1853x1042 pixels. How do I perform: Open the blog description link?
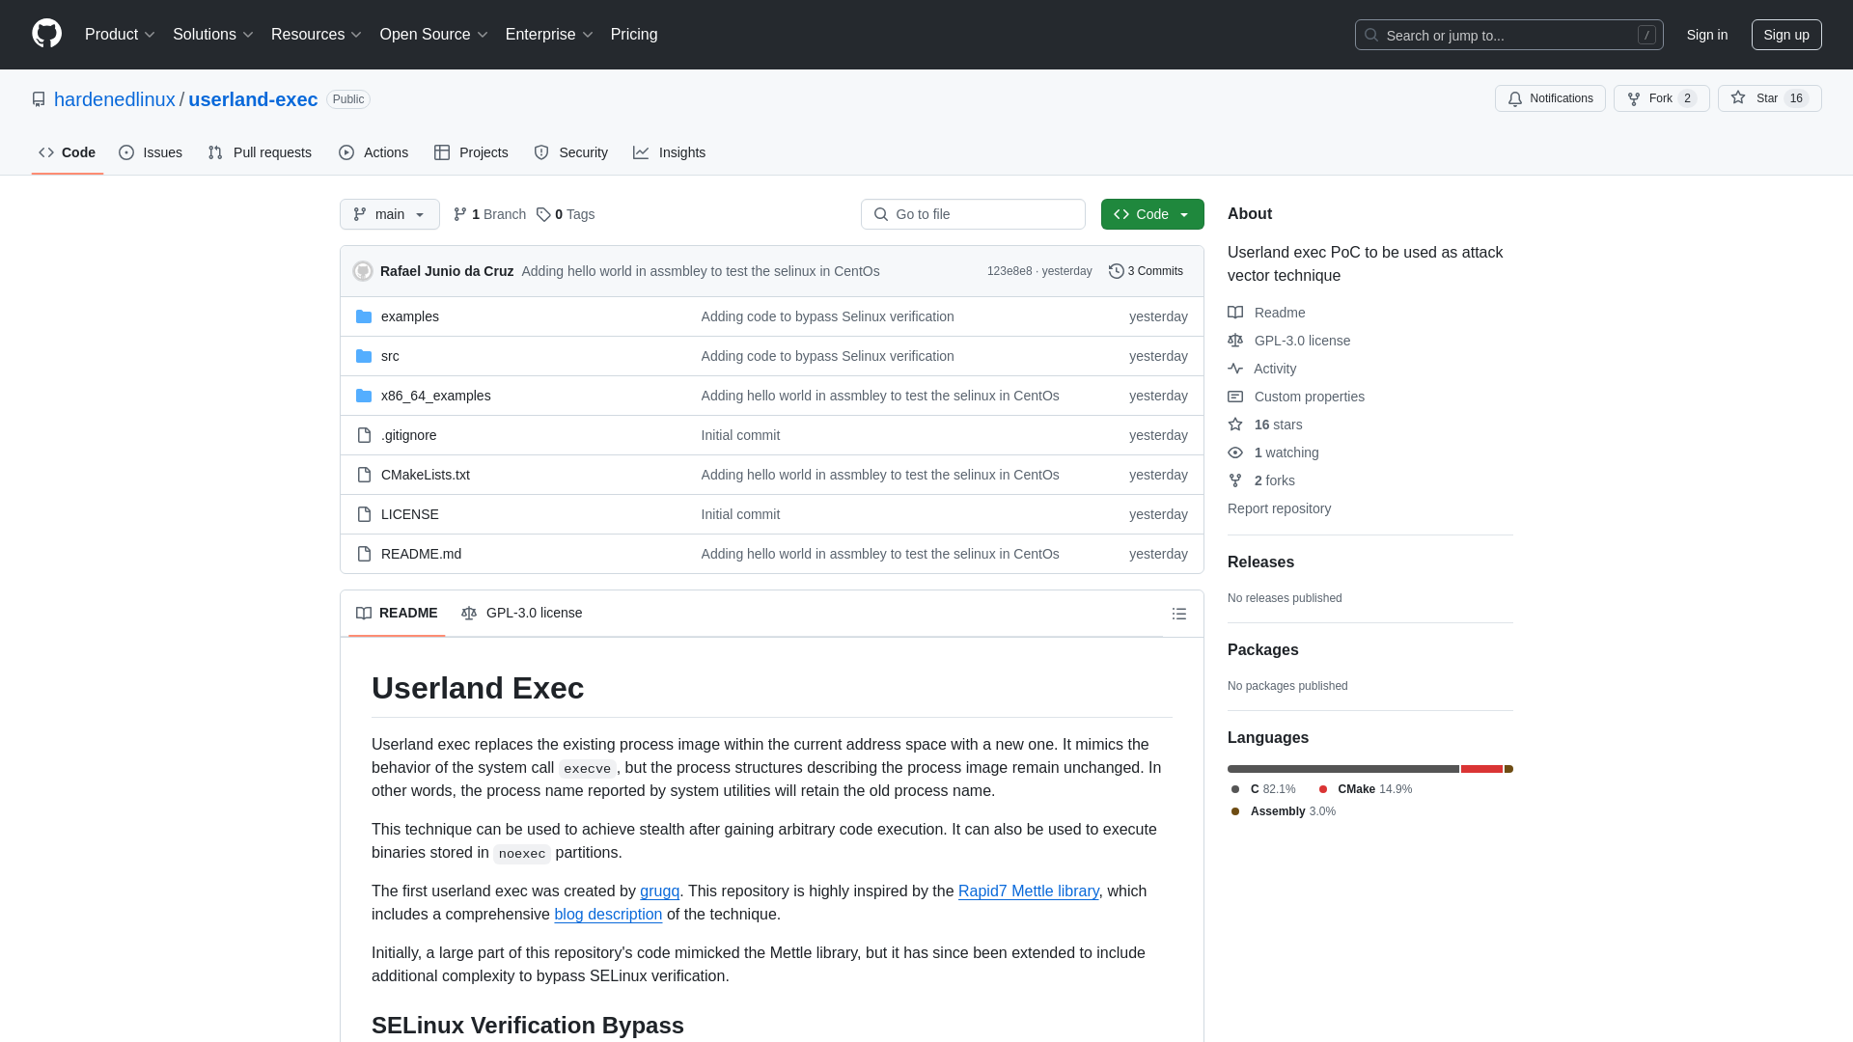608,915
